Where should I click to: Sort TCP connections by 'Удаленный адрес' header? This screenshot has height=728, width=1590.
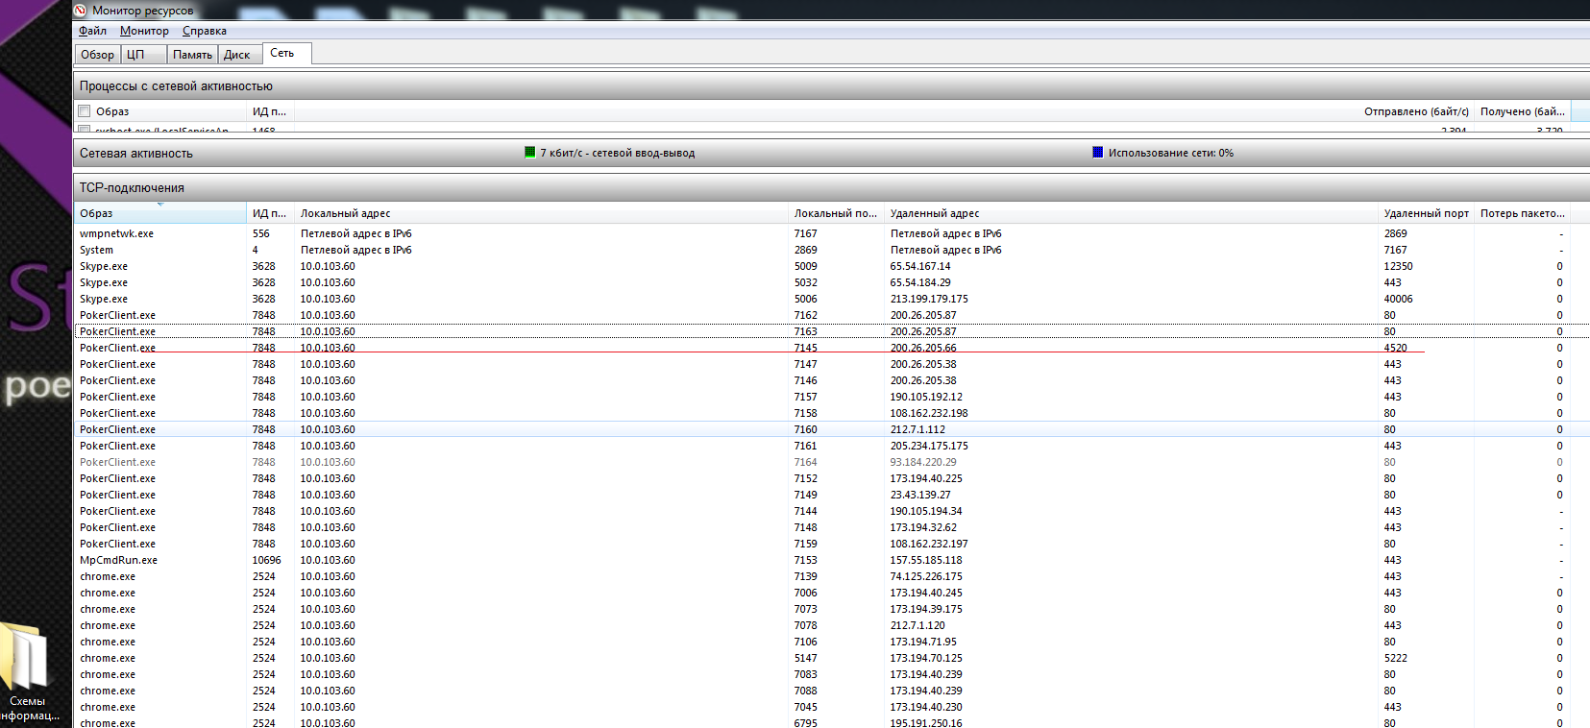(1132, 213)
